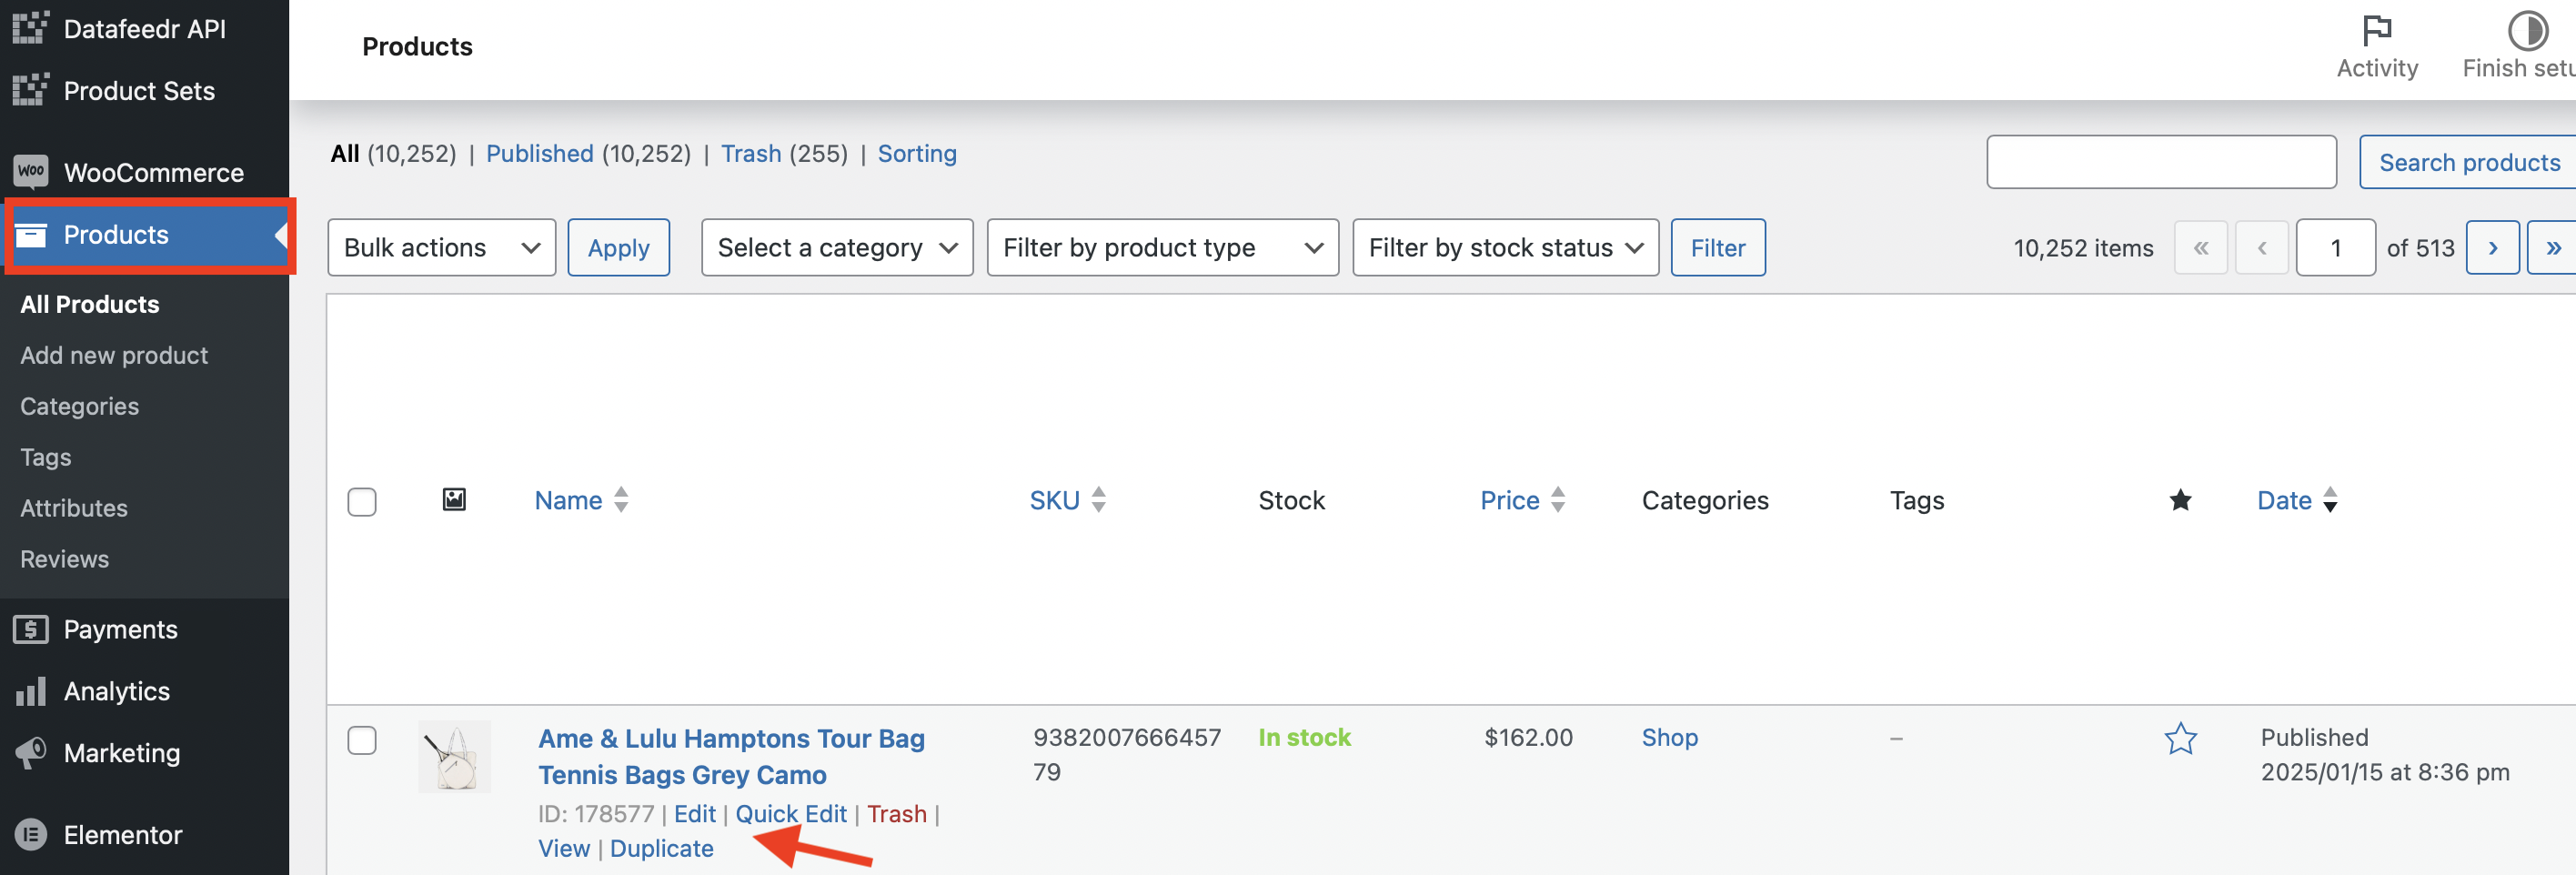This screenshot has width=2576, height=875.
Task: Sort products by Name column
Action: coord(581,500)
